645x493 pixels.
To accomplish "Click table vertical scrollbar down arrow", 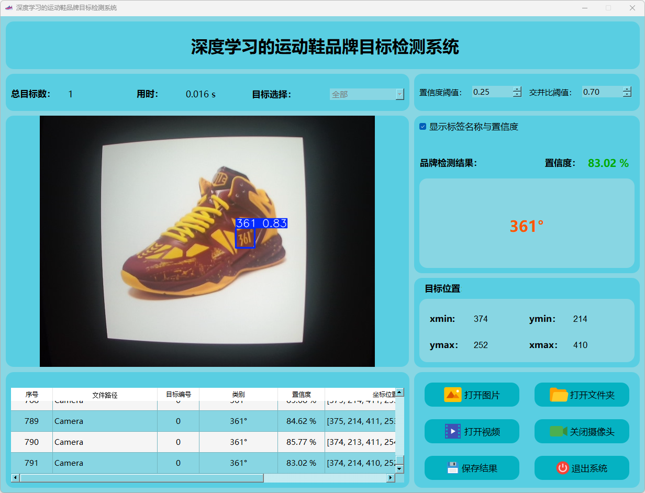I will (x=399, y=469).
